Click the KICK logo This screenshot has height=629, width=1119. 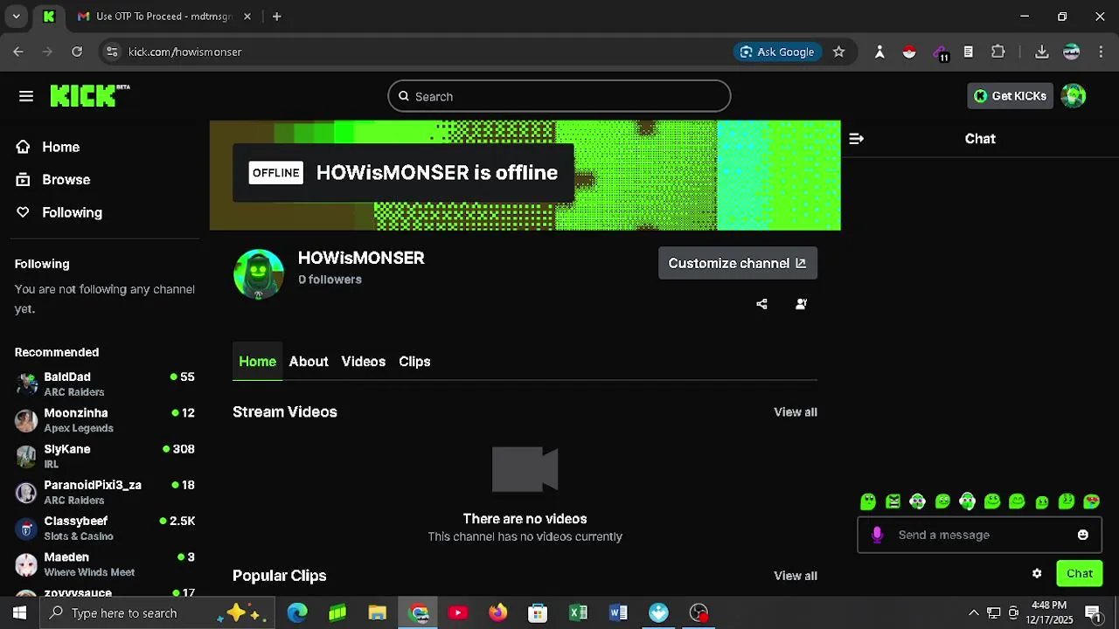(x=89, y=96)
